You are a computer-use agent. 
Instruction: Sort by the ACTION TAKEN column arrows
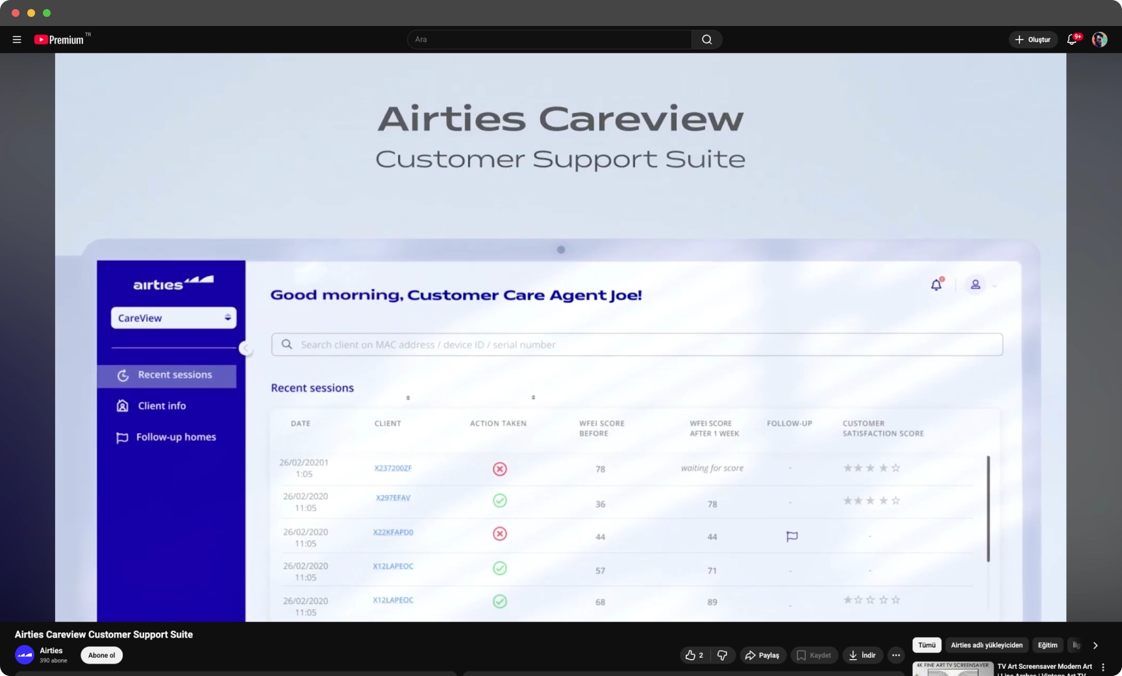533,397
